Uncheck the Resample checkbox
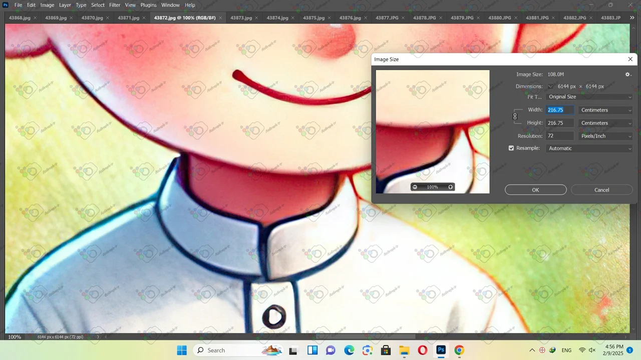 pos(511,148)
